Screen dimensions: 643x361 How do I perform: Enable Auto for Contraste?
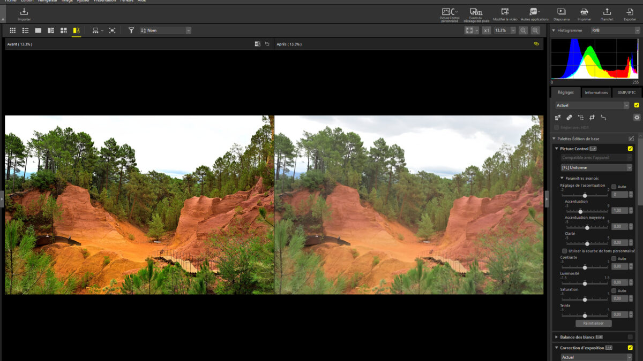pos(614,258)
